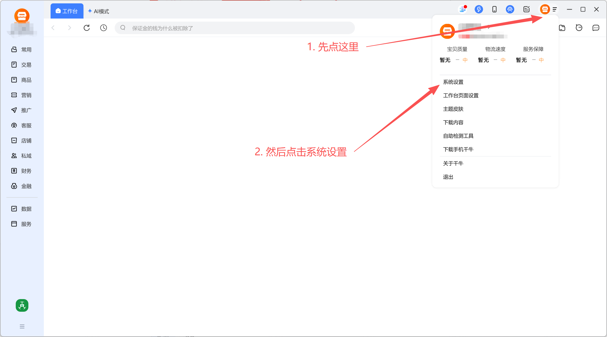Open the 数据 sidebar section
The width and height of the screenshot is (607, 337).
tap(22, 209)
